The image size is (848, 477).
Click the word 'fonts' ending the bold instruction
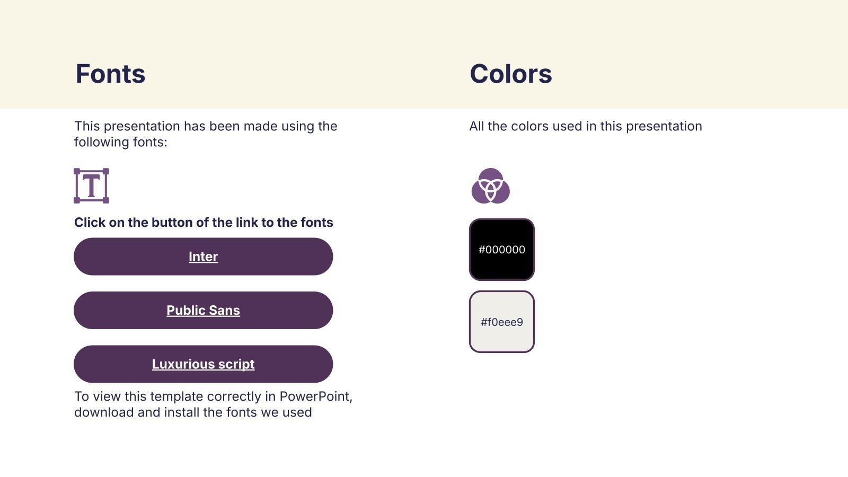point(317,223)
